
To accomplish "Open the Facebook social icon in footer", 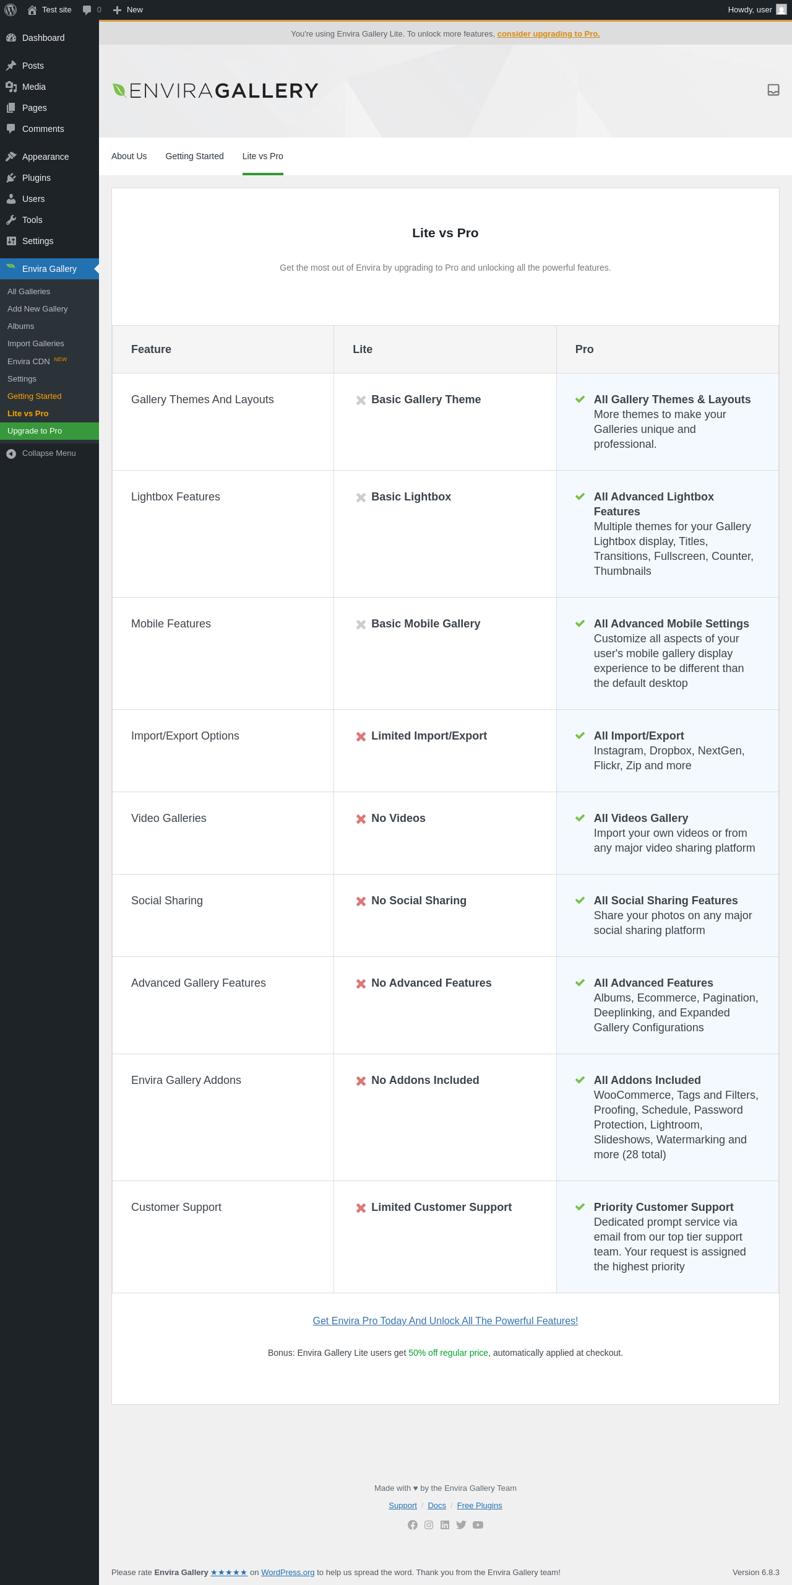I will (x=413, y=1525).
